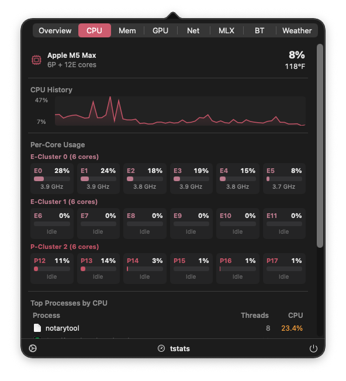Image resolution: width=346 pixels, height=381 pixels.
Task: Click the E9 idle core card
Action: tap(191, 224)
